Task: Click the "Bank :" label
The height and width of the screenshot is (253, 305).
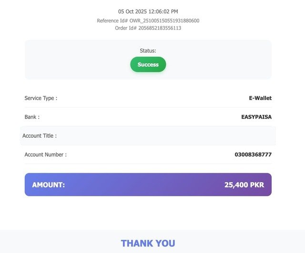Action: [x=32, y=117]
